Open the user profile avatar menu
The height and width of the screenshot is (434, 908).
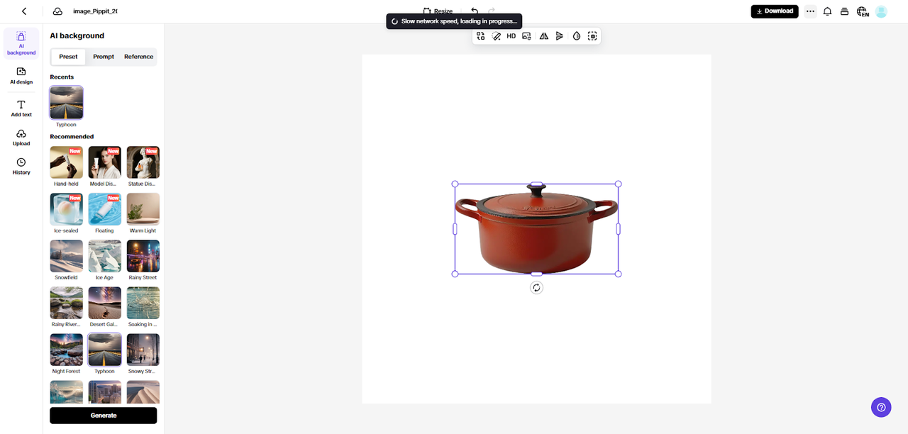tap(881, 11)
